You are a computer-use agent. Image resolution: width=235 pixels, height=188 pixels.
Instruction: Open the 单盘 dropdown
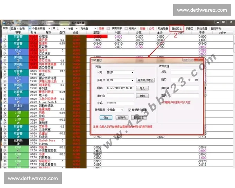click(77, 29)
